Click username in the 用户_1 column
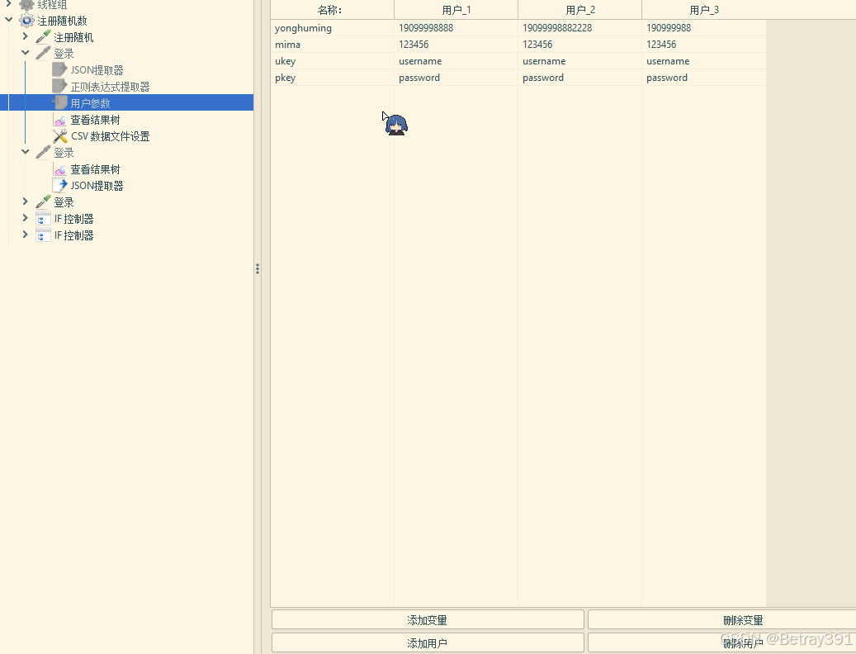 (x=456, y=61)
